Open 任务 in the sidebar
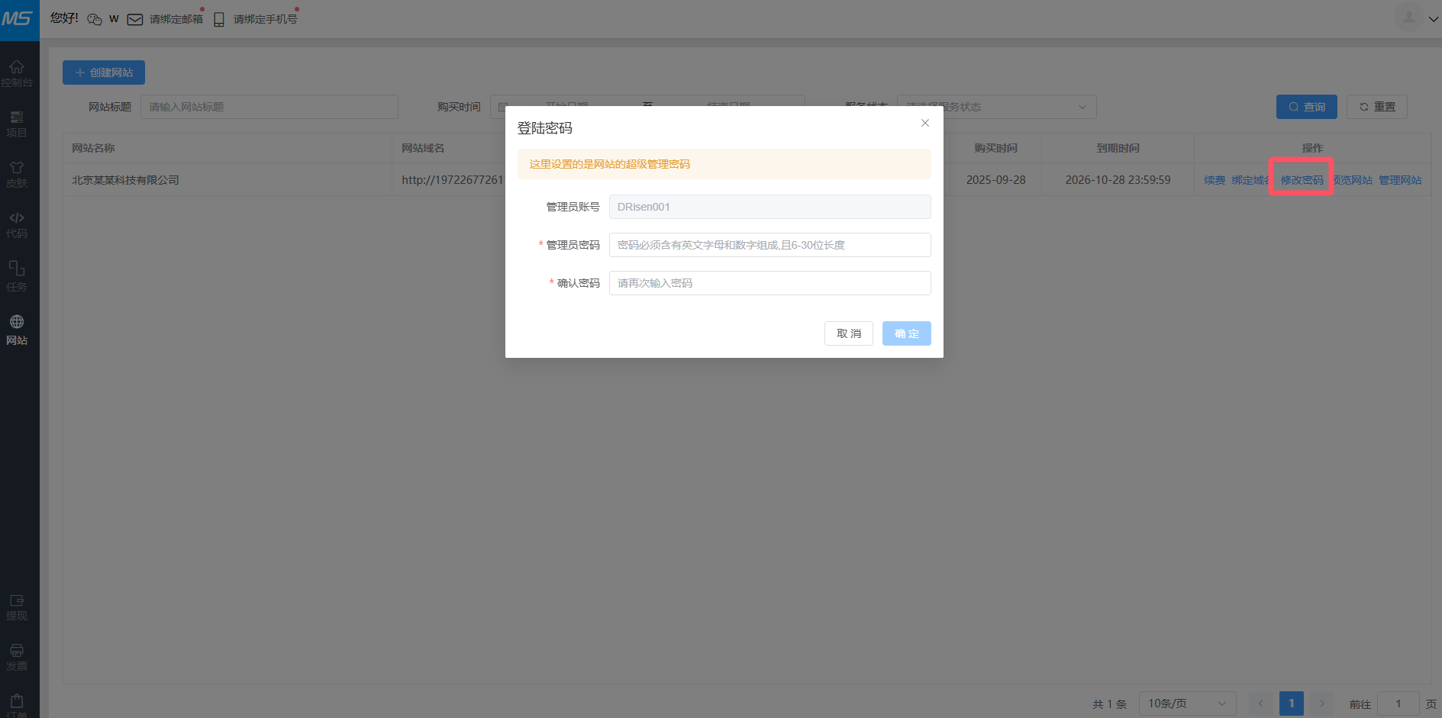 tap(17, 269)
